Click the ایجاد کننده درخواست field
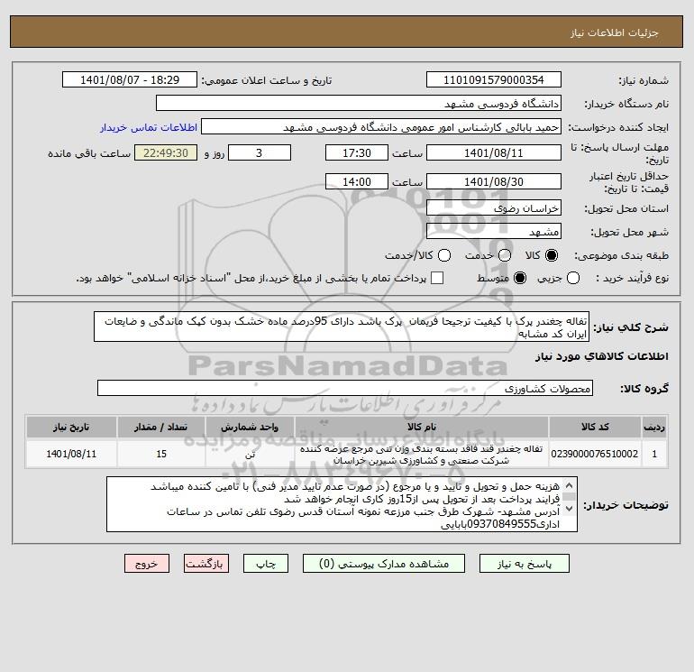 click(x=381, y=126)
